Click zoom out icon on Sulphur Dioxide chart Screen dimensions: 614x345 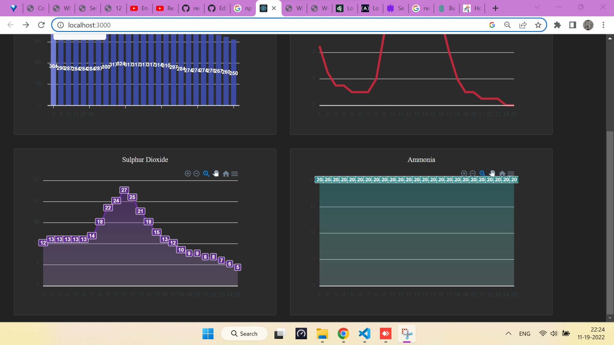coord(196,173)
